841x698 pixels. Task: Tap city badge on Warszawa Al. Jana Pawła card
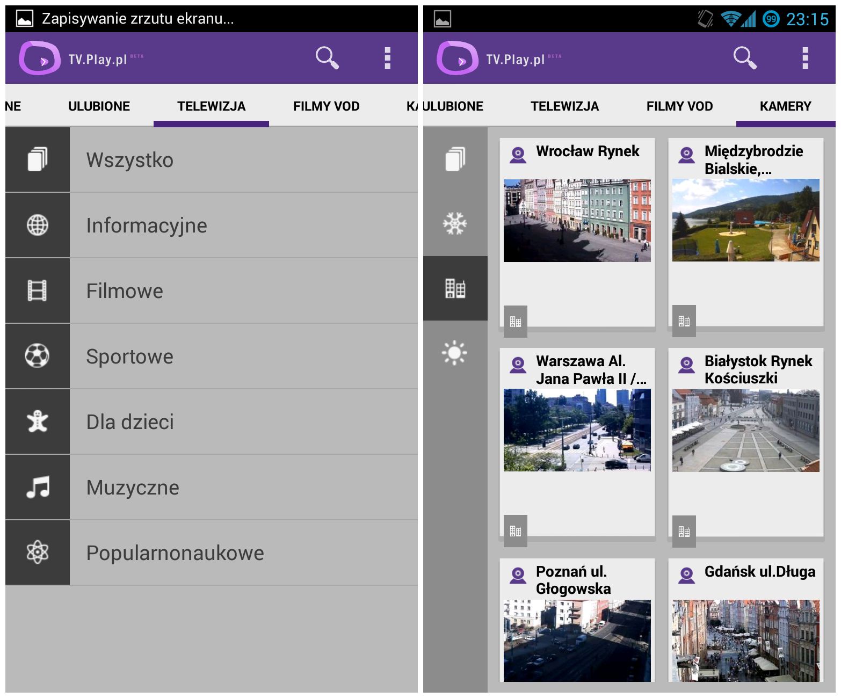[x=516, y=530]
